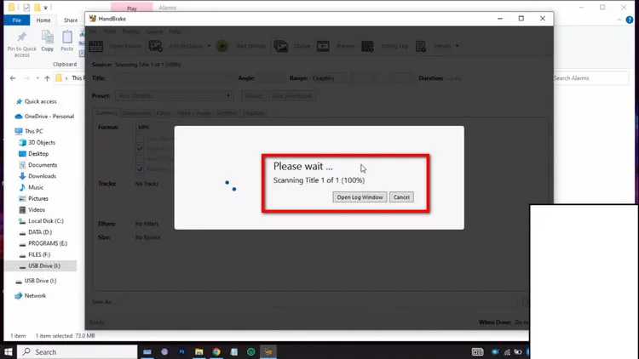Click the HandBrake pineapple taskbar icon

[x=268, y=351]
